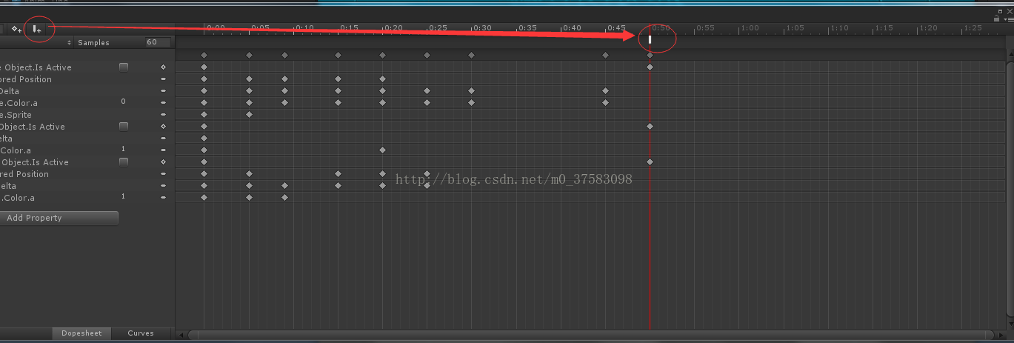Click key indicator diamond on middle Is Active row

coord(163,127)
